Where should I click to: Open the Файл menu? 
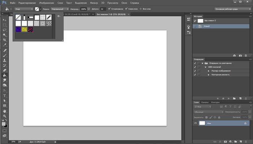13,3
